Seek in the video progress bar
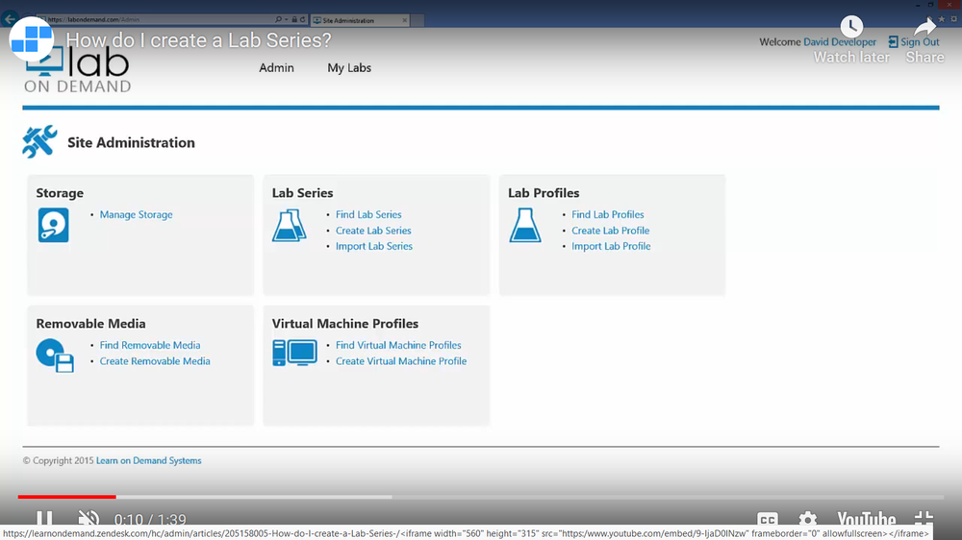 tap(480, 497)
